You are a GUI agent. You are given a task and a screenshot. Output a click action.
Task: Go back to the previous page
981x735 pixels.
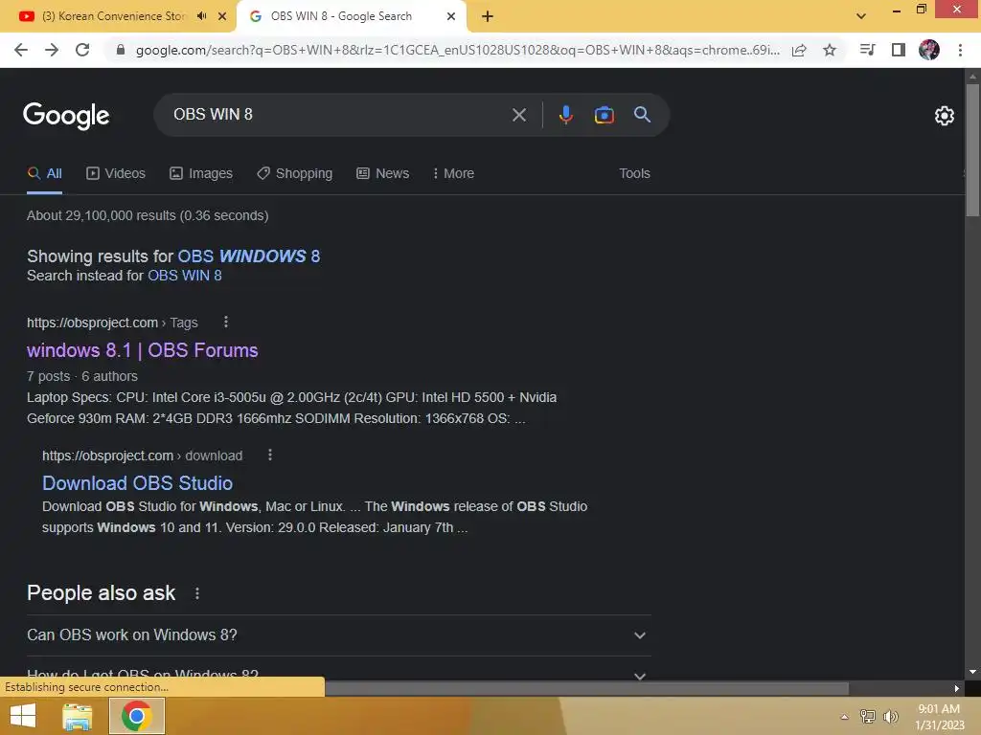[x=21, y=50]
